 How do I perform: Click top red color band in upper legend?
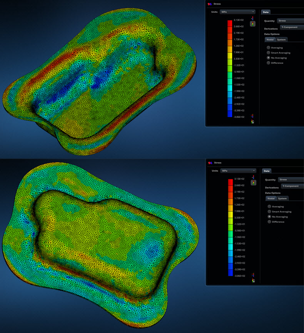pyautogui.click(x=230, y=23)
